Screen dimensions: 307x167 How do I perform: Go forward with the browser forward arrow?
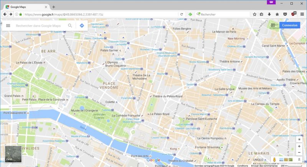pos(11,14)
